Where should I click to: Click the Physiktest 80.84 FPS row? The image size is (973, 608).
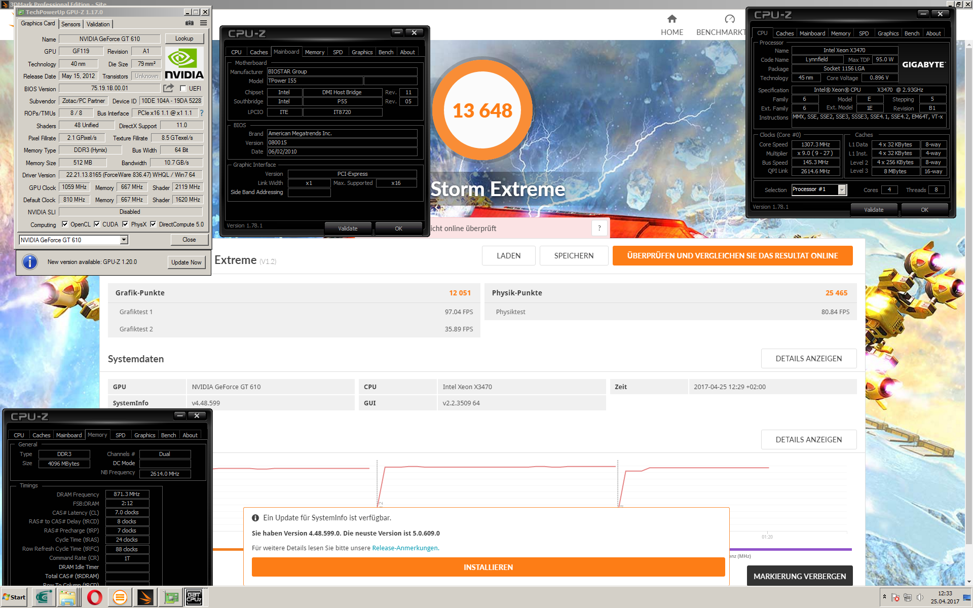click(670, 312)
